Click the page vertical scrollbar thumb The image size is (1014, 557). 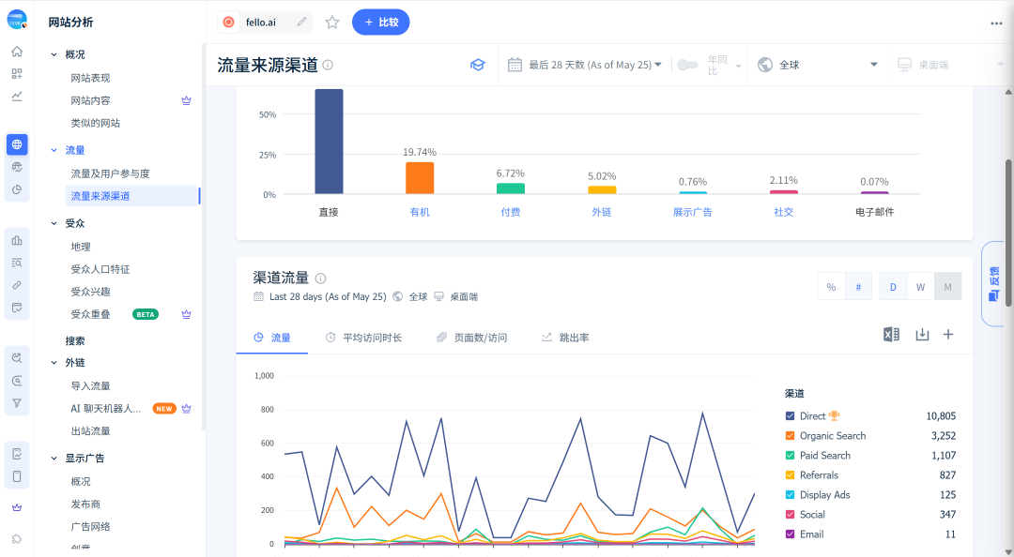pos(1008,233)
